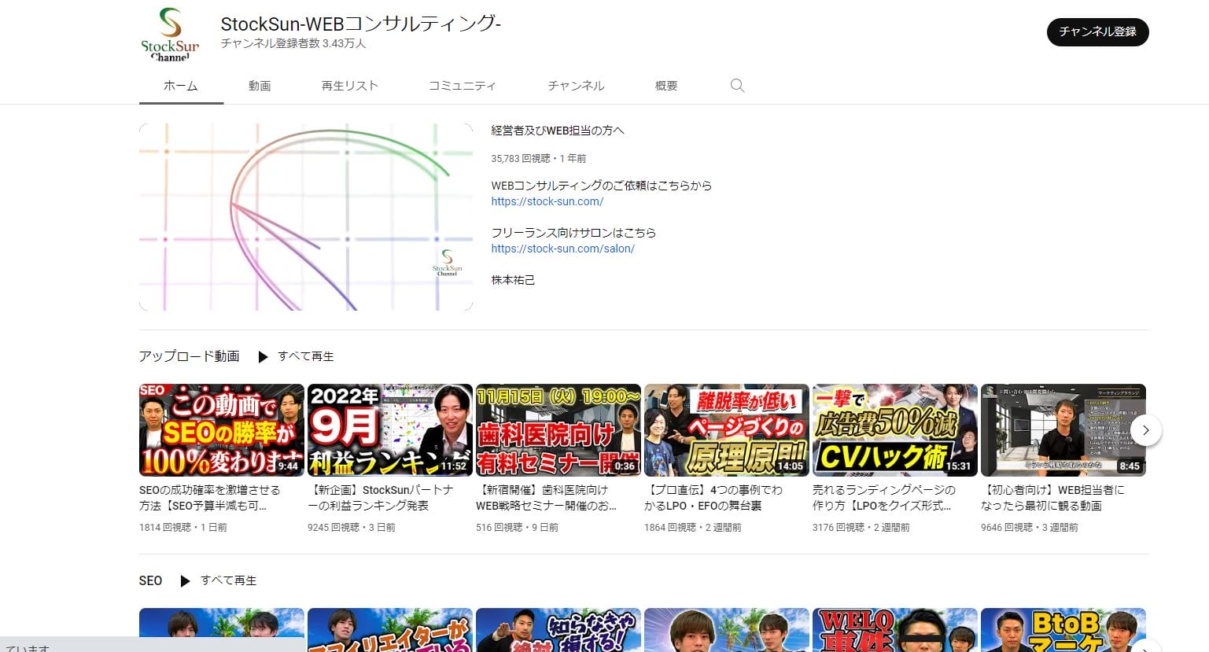The image size is (1209, 652).
Task: Open the channel search icon
Action: click(x=737, y=86)
